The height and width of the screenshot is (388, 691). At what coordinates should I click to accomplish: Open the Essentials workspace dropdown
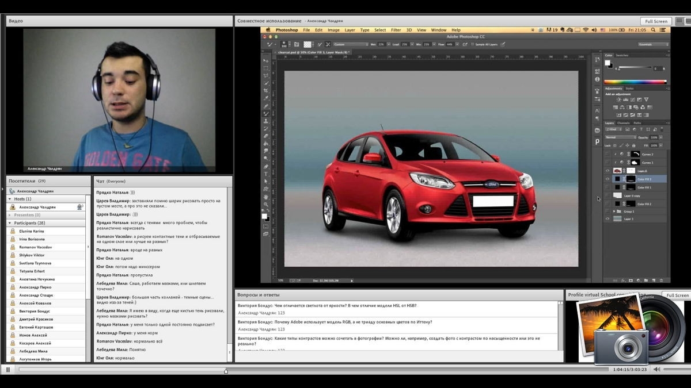coord(654,44)
